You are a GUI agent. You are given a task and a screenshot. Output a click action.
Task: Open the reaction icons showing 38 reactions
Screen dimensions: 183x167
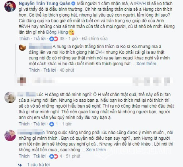click(x=54, y=39)
